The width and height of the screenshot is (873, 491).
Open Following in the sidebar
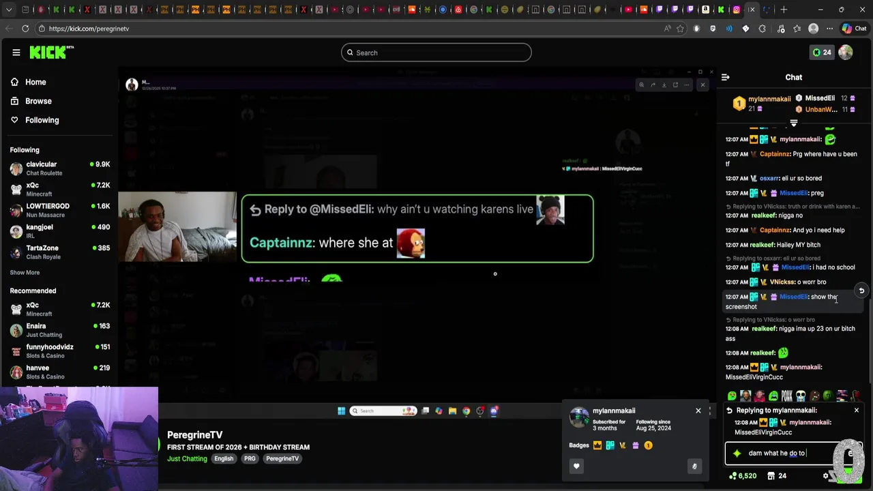35,120
